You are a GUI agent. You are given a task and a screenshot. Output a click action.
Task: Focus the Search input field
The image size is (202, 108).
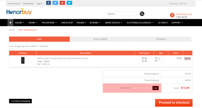[x=123, y=14]
